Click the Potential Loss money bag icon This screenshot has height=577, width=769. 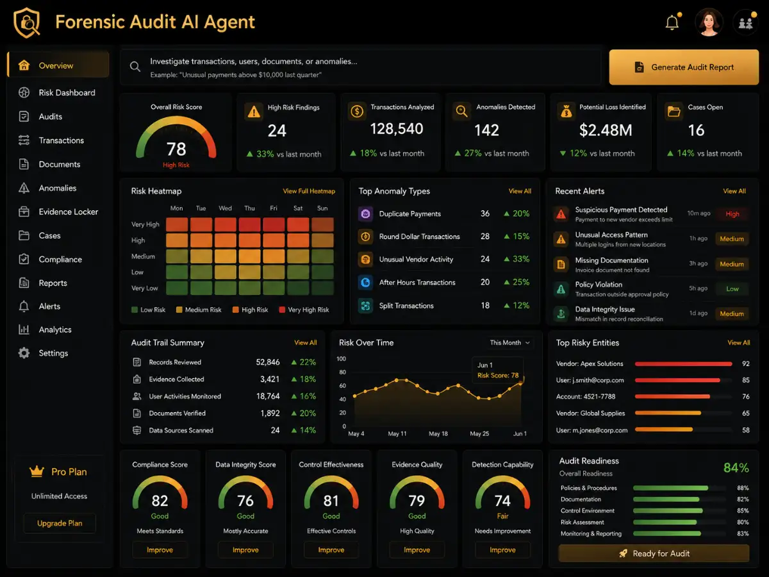pos(566,111)
